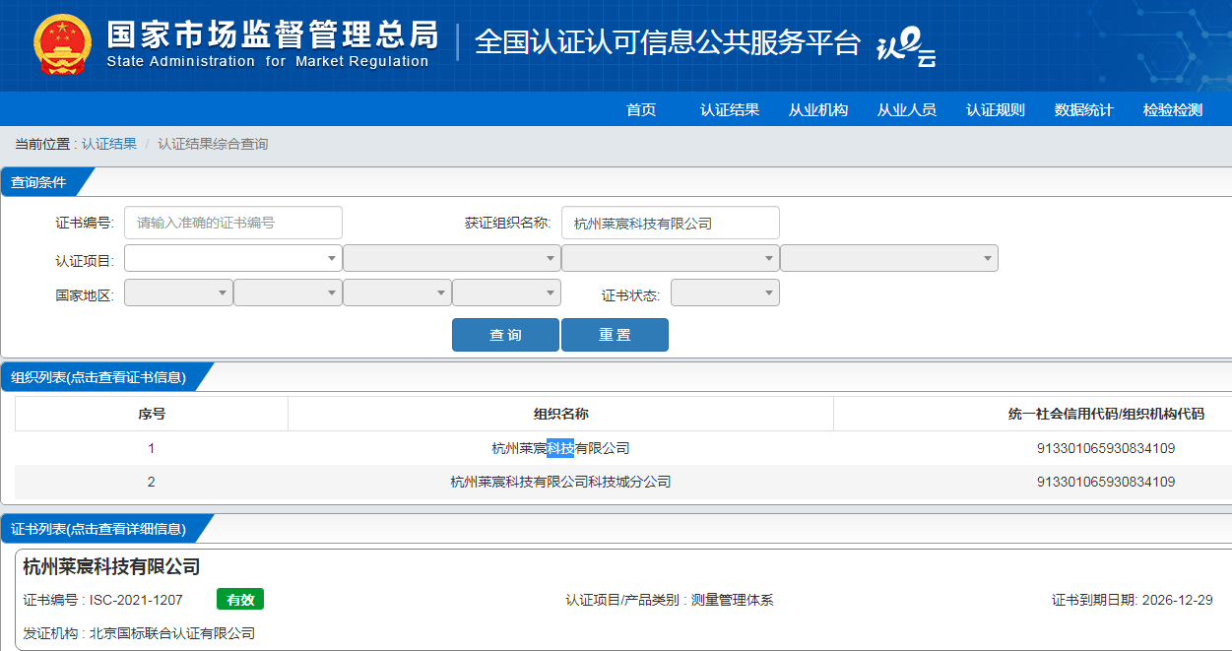1232x651 pixels.
Task: Click the green 有效 status badge
Action: click(240, 599)
